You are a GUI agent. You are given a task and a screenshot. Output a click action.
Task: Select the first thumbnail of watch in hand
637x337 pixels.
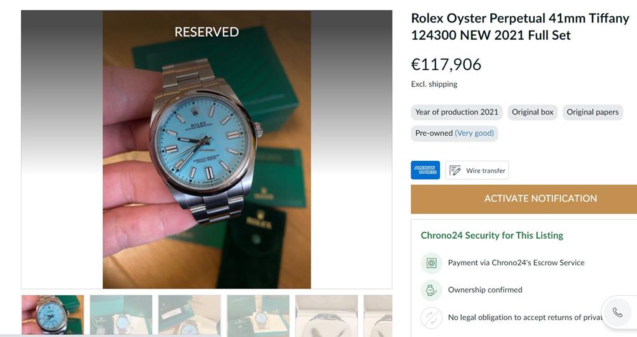pyautogui.click(x=53, y=315)
